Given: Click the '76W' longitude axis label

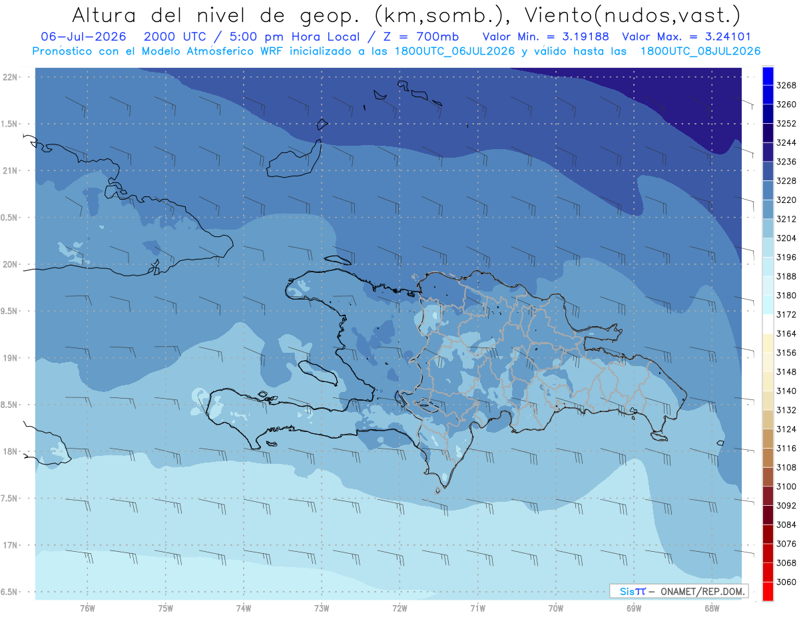Looking at the screenshot, I should (87, 608).
